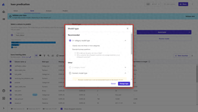Click the Quick build button
This screenshot has width=198, height=112.
[x=162, y=32]
